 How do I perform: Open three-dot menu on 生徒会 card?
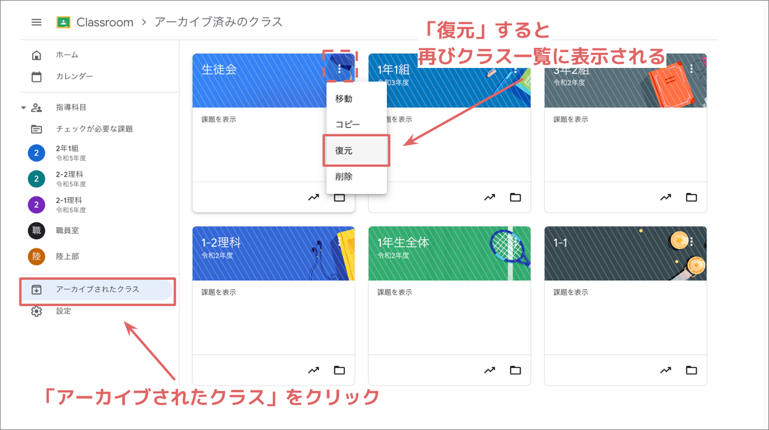(x=339, y=69)
